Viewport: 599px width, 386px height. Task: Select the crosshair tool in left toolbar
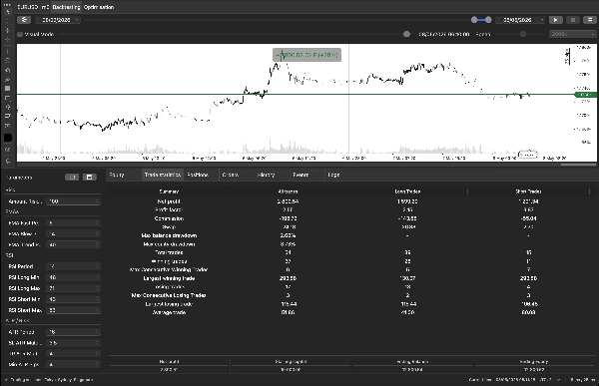pos(8,30)
